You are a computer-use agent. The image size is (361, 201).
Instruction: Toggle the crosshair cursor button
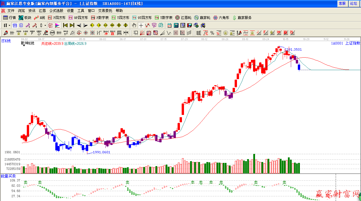click(141, 25)
